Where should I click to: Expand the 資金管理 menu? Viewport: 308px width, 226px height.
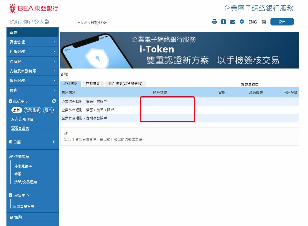pos(32,42)
